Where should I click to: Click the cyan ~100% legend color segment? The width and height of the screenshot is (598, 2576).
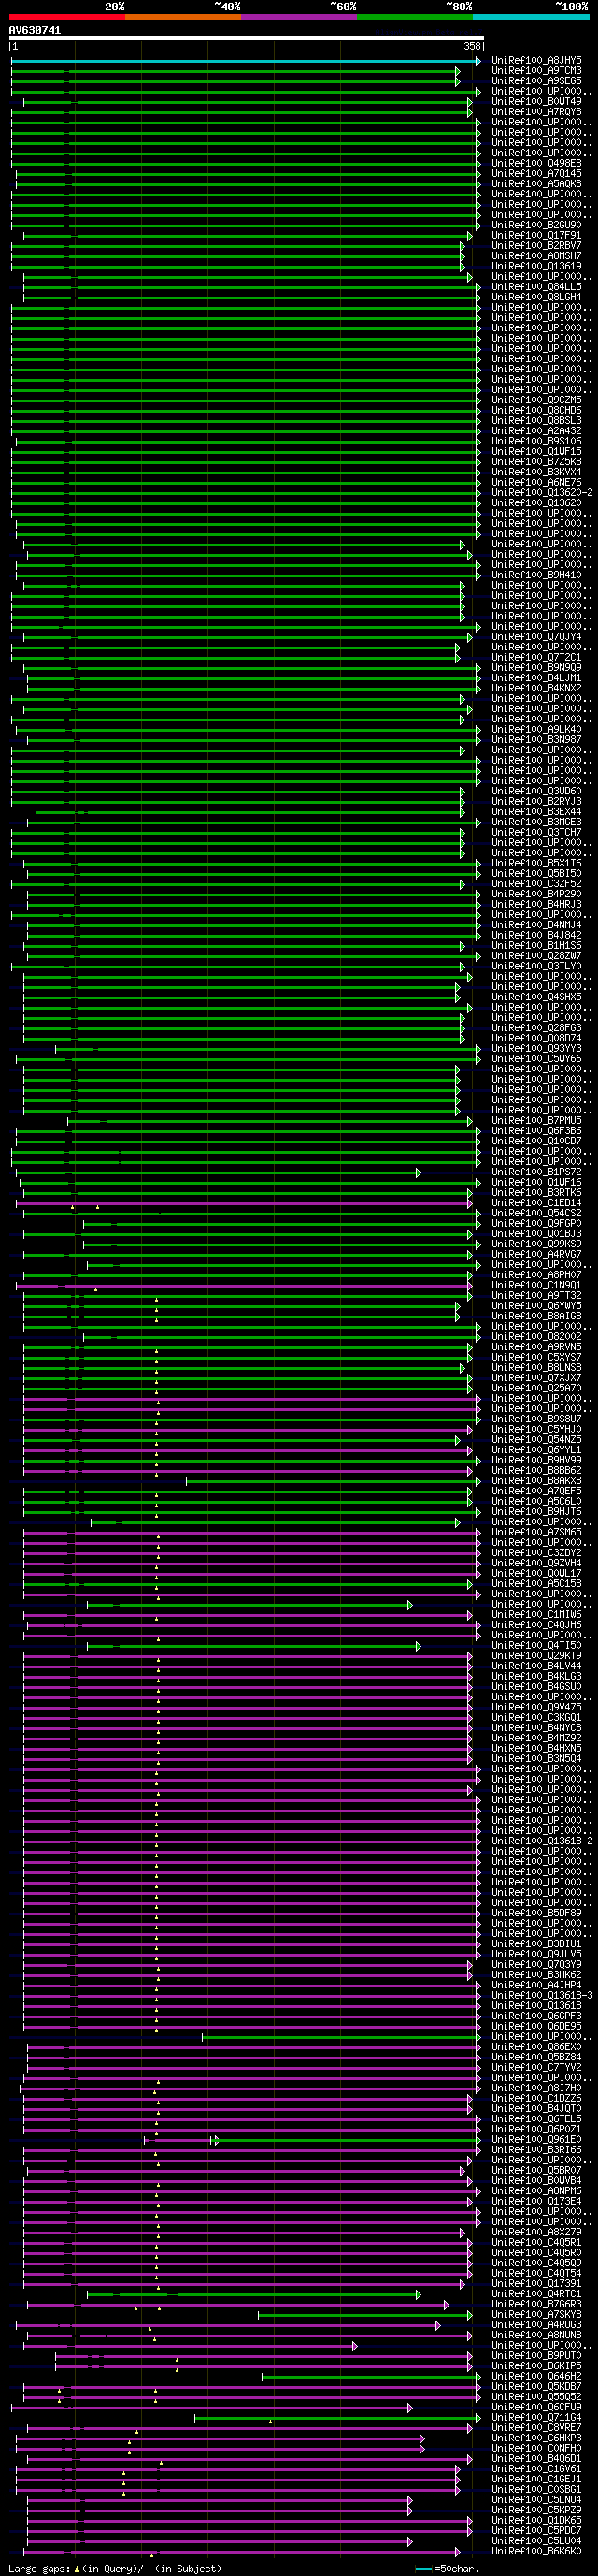pyautogui.click(x=530, y=17)
